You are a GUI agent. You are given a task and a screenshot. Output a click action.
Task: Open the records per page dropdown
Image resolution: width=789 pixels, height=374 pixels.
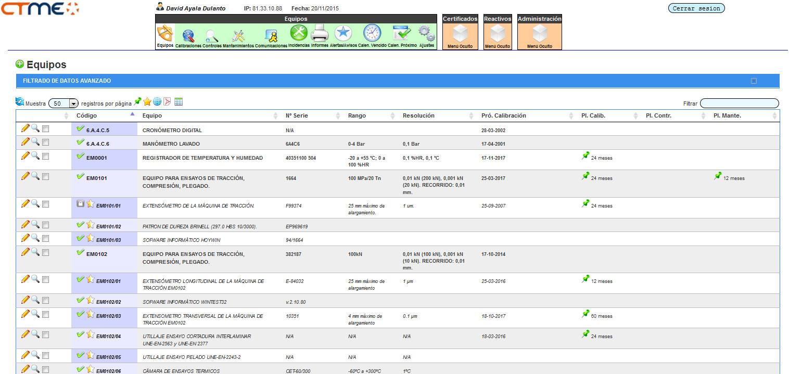coord(63,104)
